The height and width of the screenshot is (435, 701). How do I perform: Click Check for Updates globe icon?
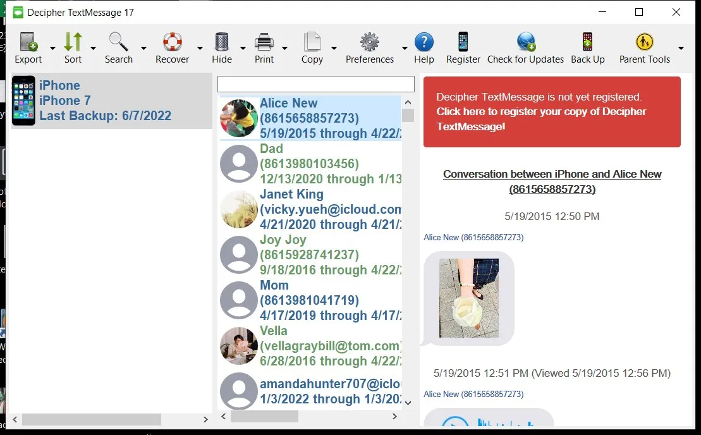pos(526,42)
